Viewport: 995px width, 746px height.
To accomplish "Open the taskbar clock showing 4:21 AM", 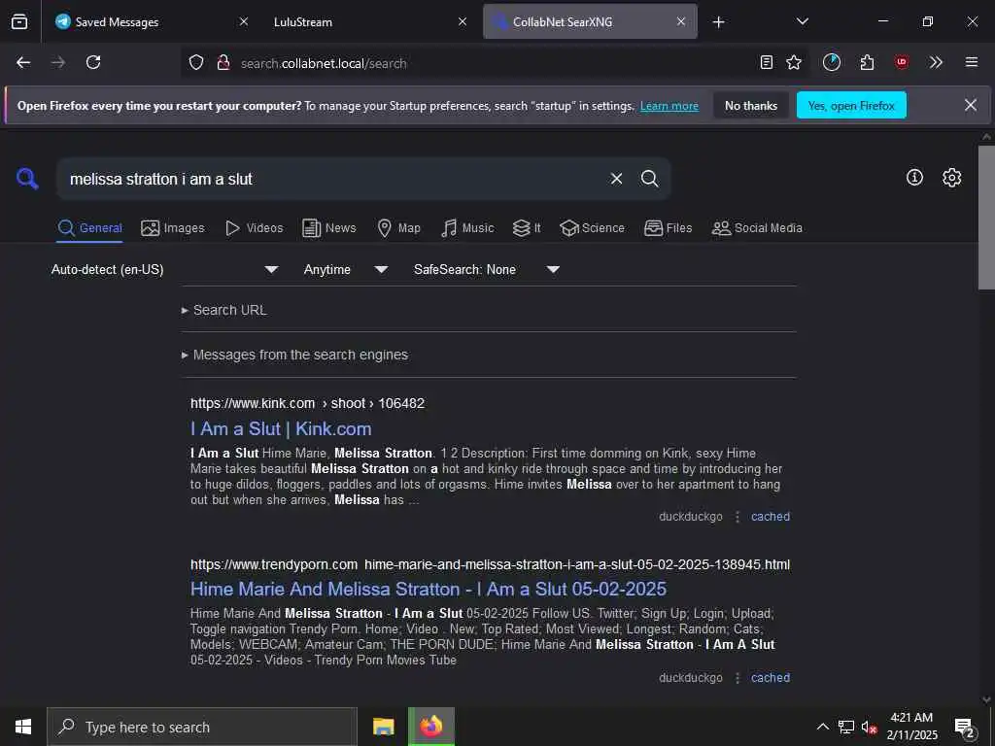I will click(911, 727).
